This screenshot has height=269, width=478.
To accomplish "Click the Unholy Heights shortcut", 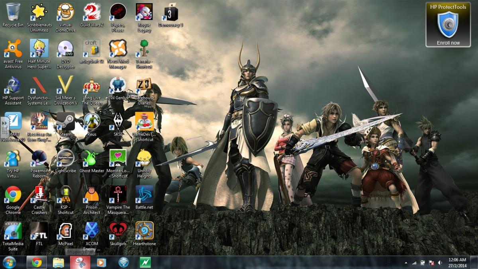I will coord(144,163).
